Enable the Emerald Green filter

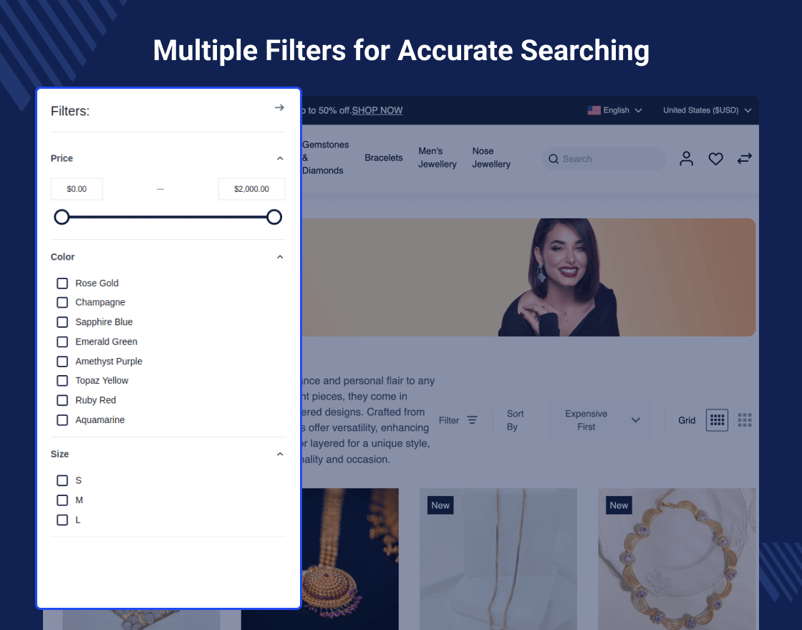[x=62, y=341]
